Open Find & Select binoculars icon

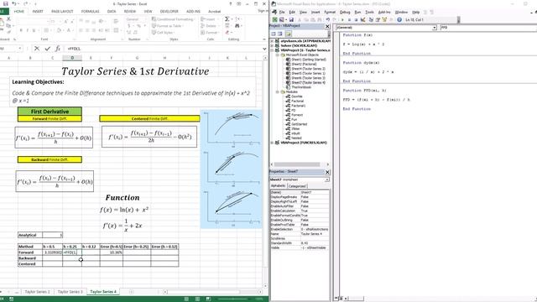point(237,26)
